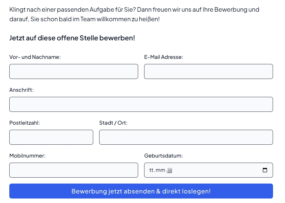The width and height of the screenshot is (285, 203).
Task: Open the Geburtsdatum calendar picker icon
Action: (x=265, y=170)
